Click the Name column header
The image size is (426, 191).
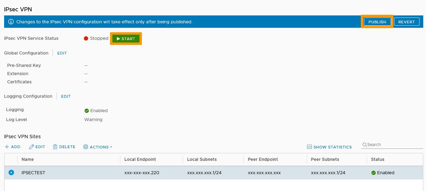click(x=28, y=159)
